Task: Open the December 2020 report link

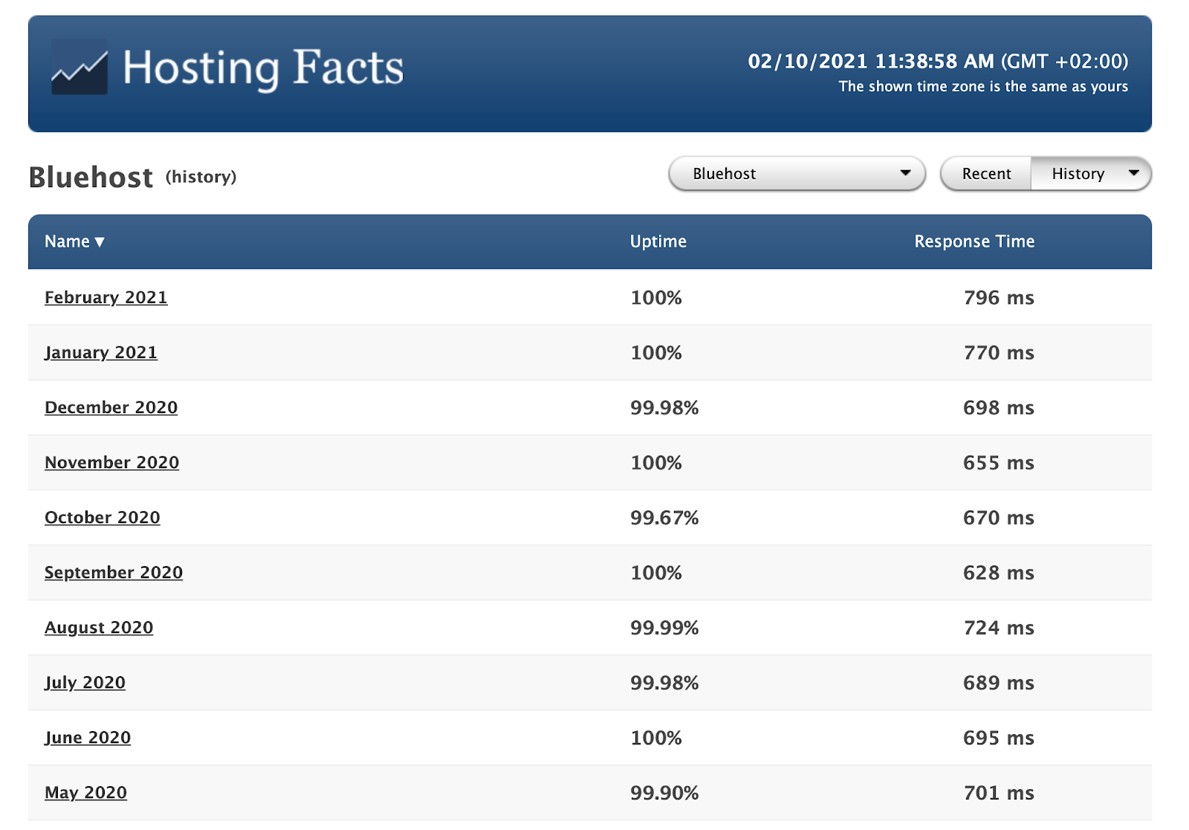Action: [111, 407]
